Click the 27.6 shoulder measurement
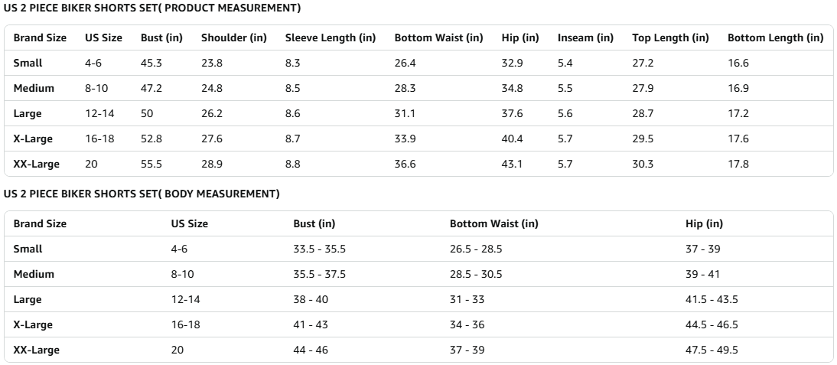Viewport: 837px width, 365px height. pyautogui.click(x=212, y=139)
